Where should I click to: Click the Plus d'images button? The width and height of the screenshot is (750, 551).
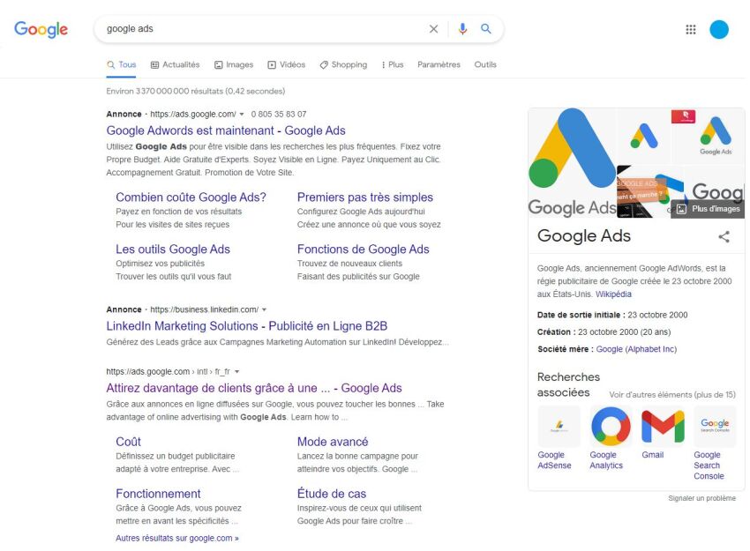tap(708, 209)
